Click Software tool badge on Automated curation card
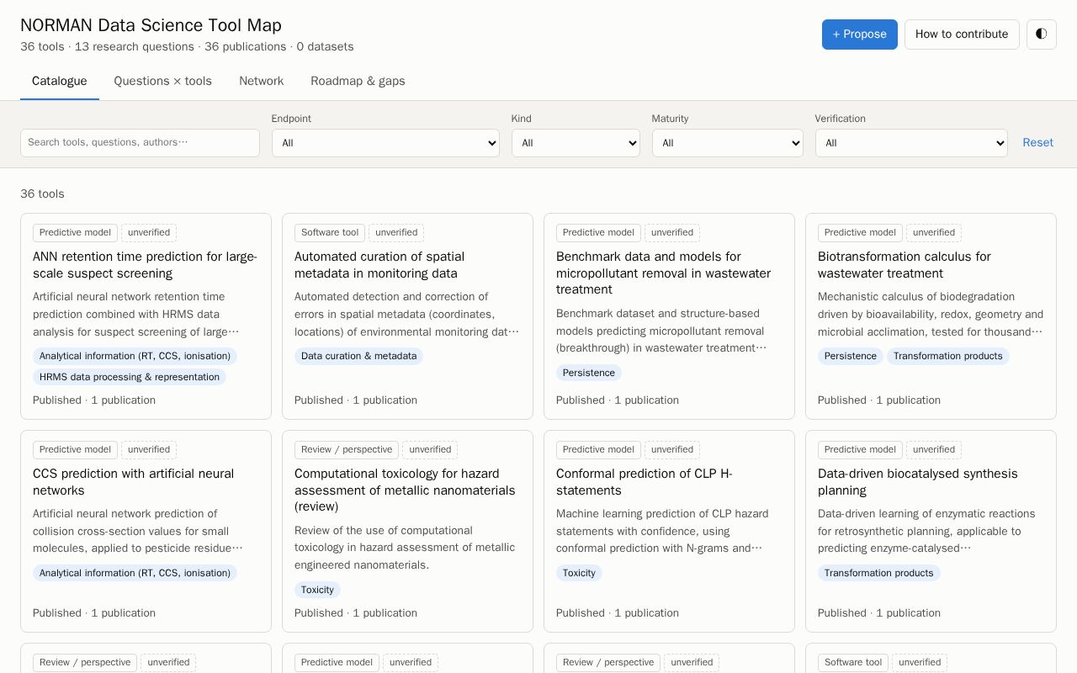This screenshot has width=1077, height=673. 330,233
